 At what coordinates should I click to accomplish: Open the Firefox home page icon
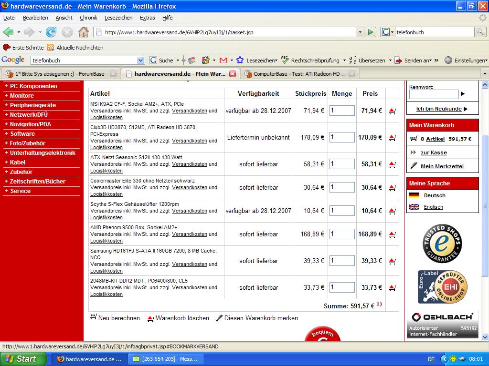click(83, 32)
